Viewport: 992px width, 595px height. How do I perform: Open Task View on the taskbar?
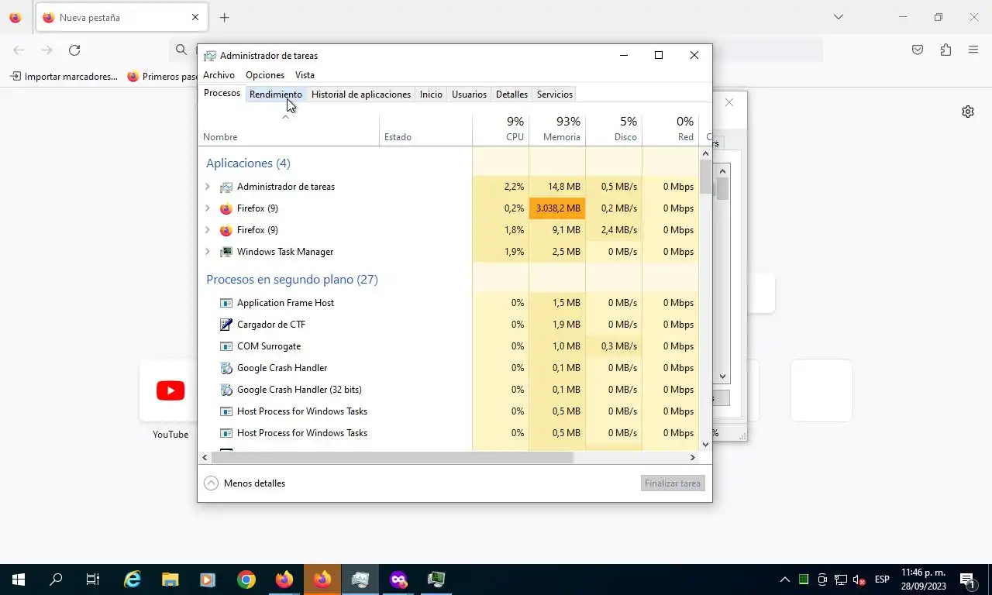[x=93, y=580]
